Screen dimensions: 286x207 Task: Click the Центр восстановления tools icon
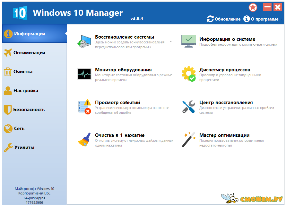(x=189, y=107)
